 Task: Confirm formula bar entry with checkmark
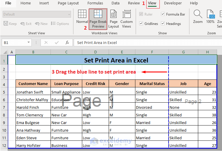(x=57, y=43)
